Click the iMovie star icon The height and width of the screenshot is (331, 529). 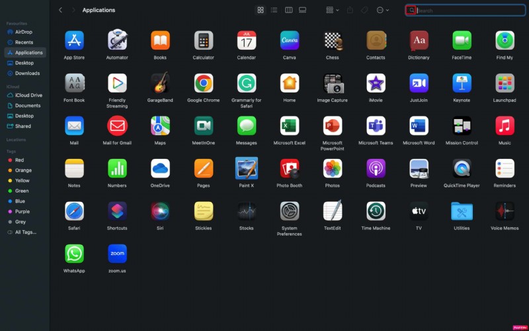[x=376, y=83]
